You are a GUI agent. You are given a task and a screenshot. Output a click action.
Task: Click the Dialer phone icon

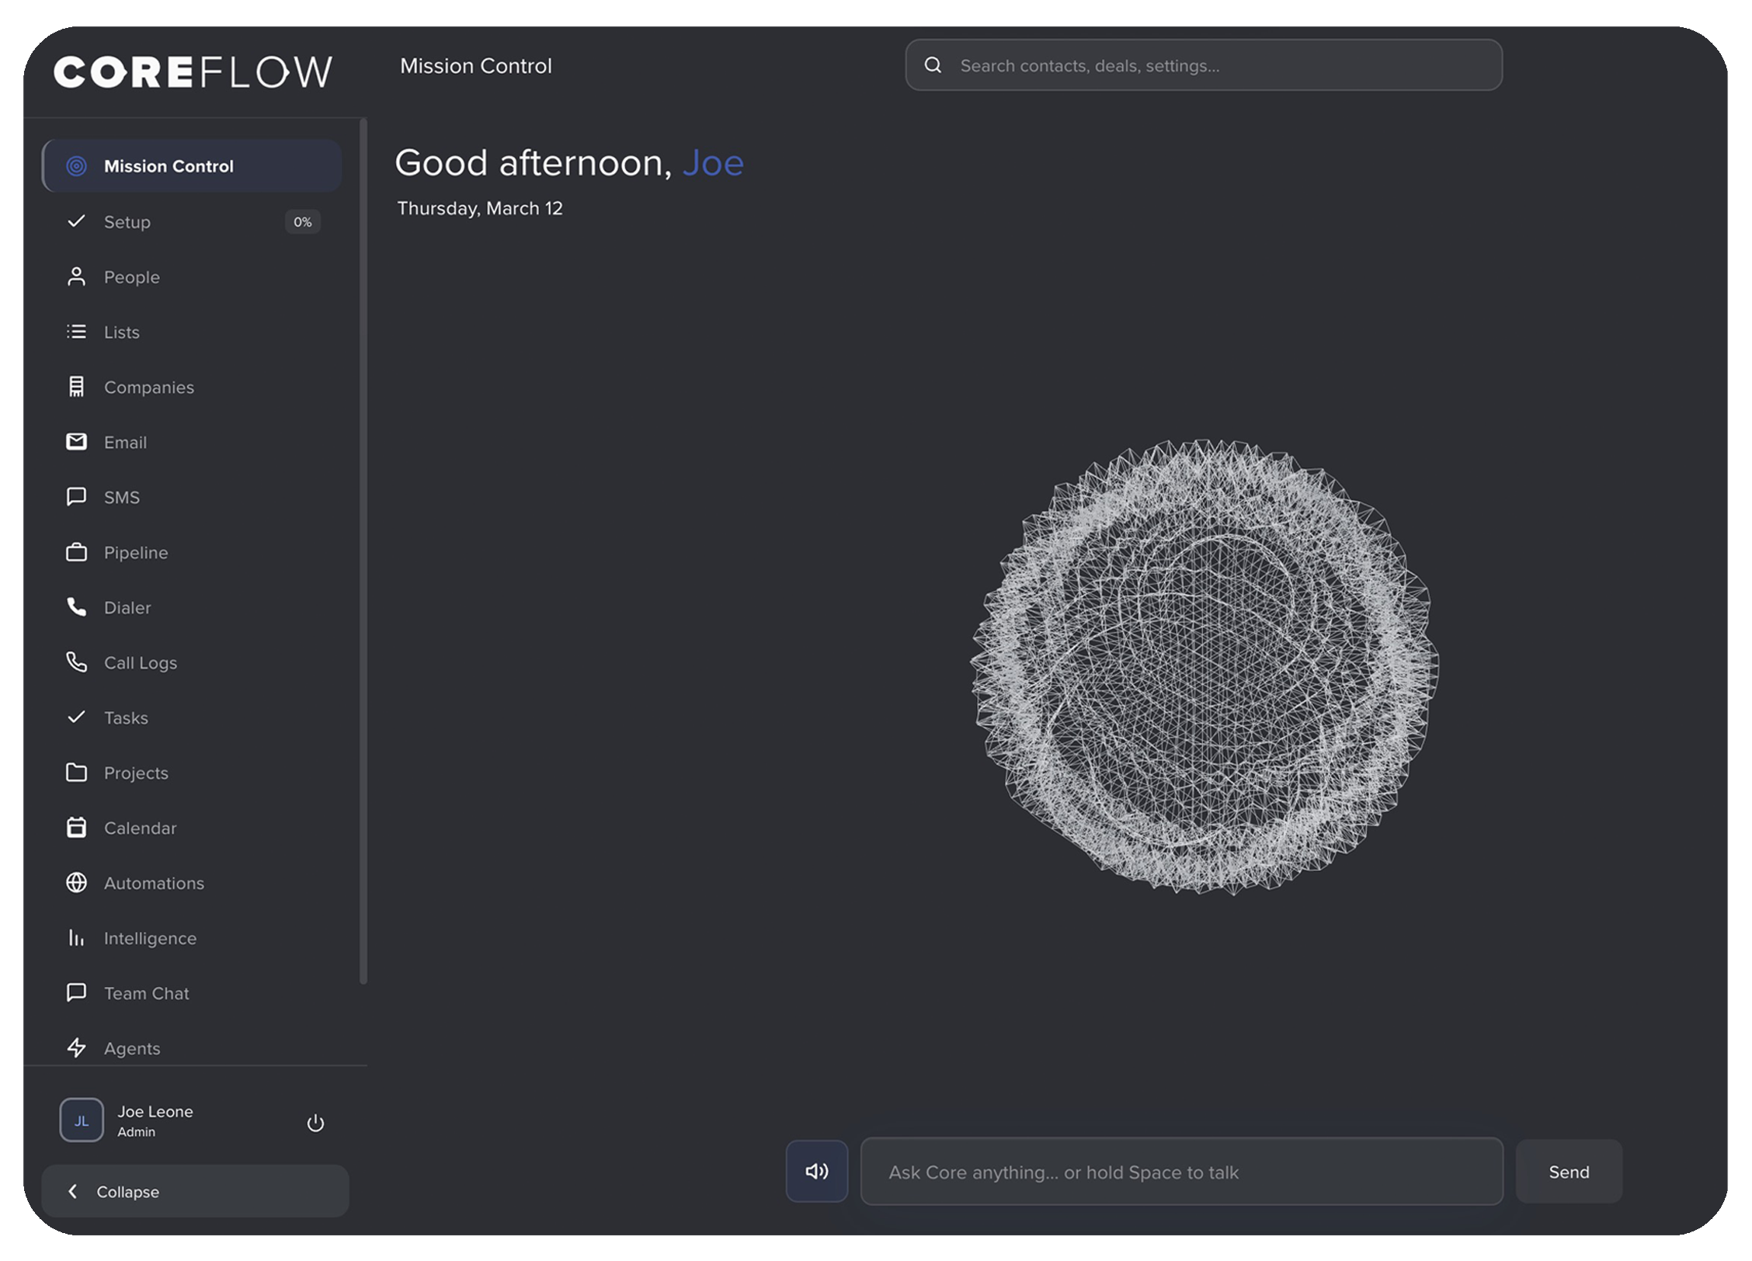[x=76, y=607]
